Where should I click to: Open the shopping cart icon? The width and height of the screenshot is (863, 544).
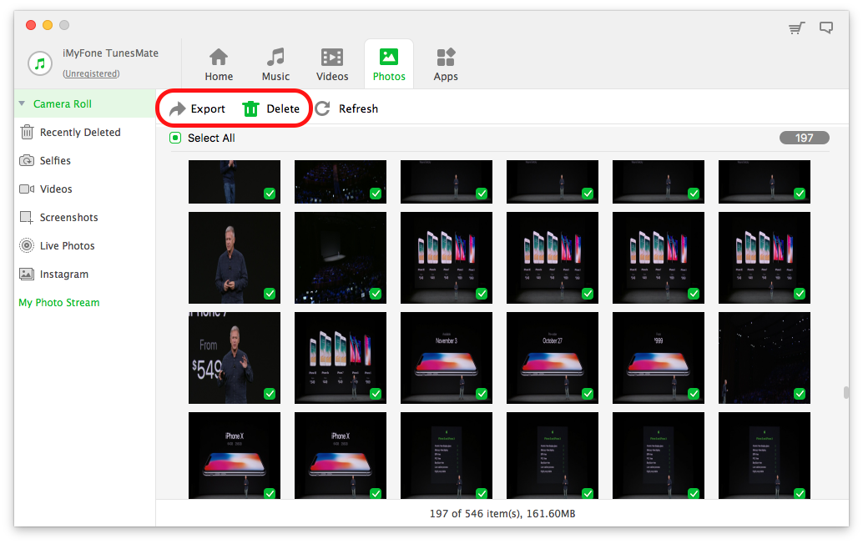(796, 28)
